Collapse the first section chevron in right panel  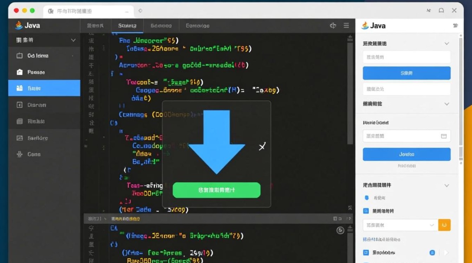point(447,43)
